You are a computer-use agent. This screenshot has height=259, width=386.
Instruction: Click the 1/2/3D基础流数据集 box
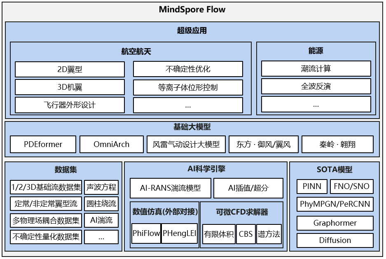click(x=46, y=187)
